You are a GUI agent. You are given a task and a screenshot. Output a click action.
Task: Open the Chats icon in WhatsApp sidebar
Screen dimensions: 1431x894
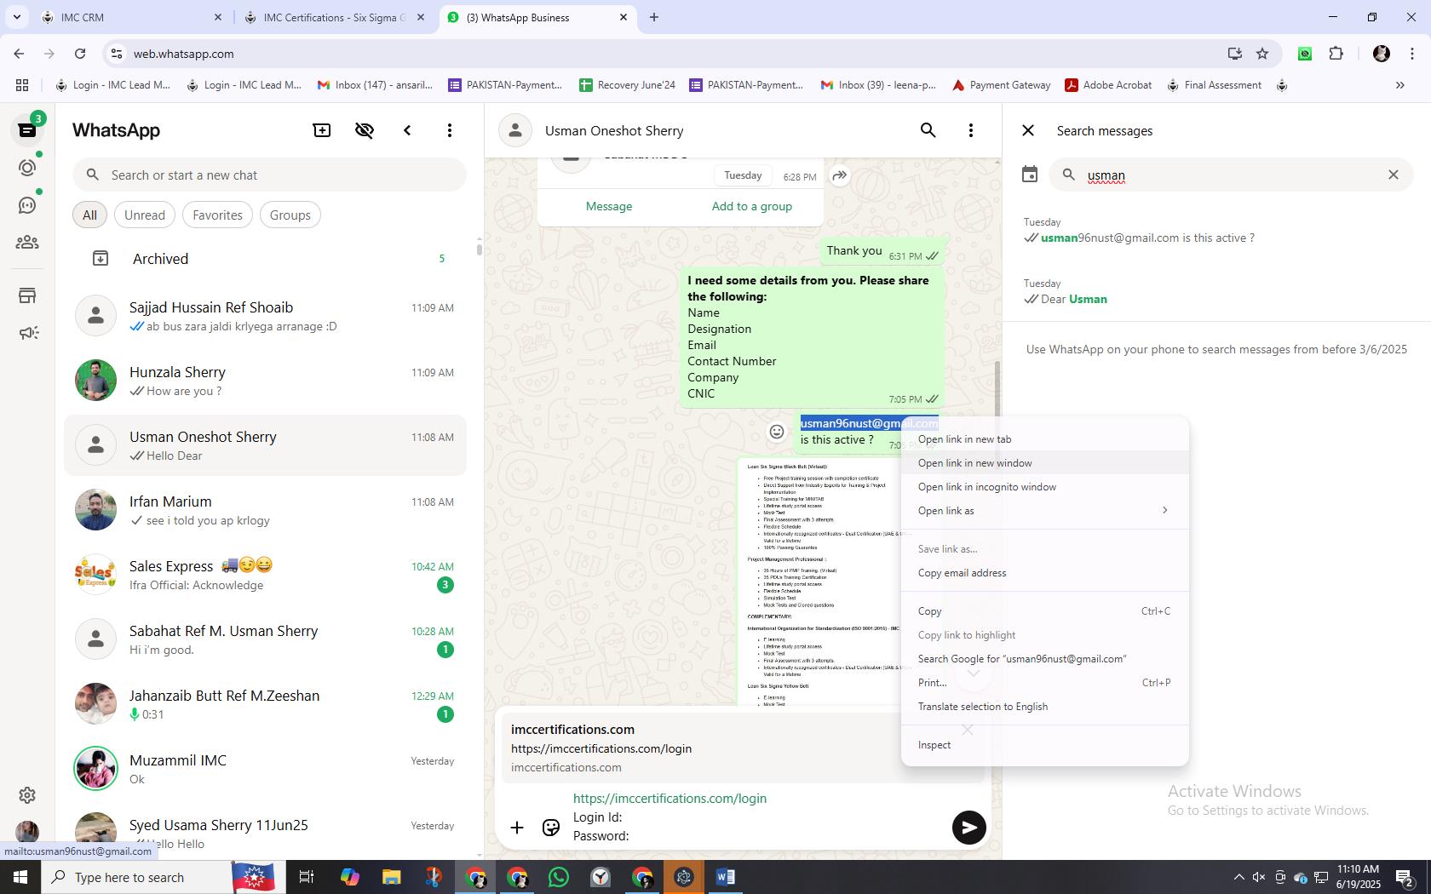(x=27, y=130)
